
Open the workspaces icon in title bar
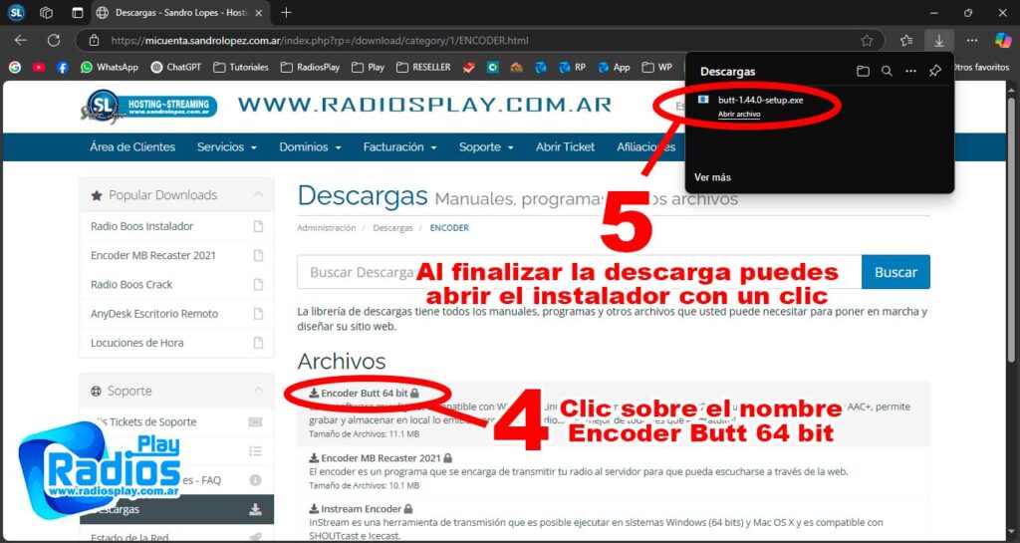click(x=46, y=12)
